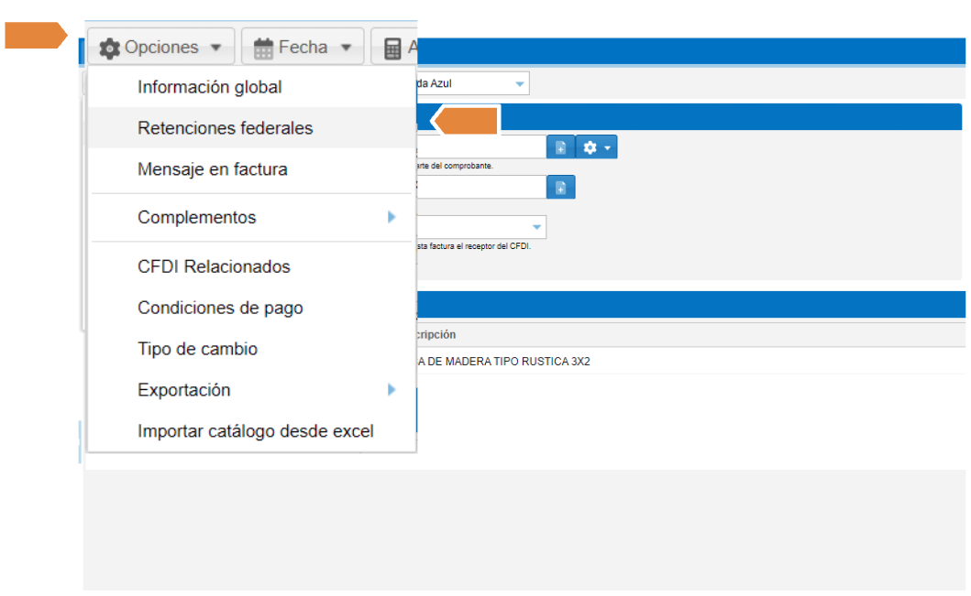The height and width of the screenshot is (596, 971).
Task: Click the gear icon on the Opciones button
Action: click(x=110, y=48)
